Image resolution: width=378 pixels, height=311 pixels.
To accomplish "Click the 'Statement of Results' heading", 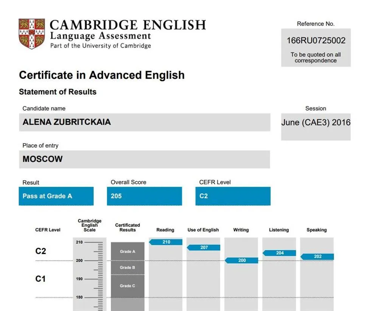I will 58,92.
